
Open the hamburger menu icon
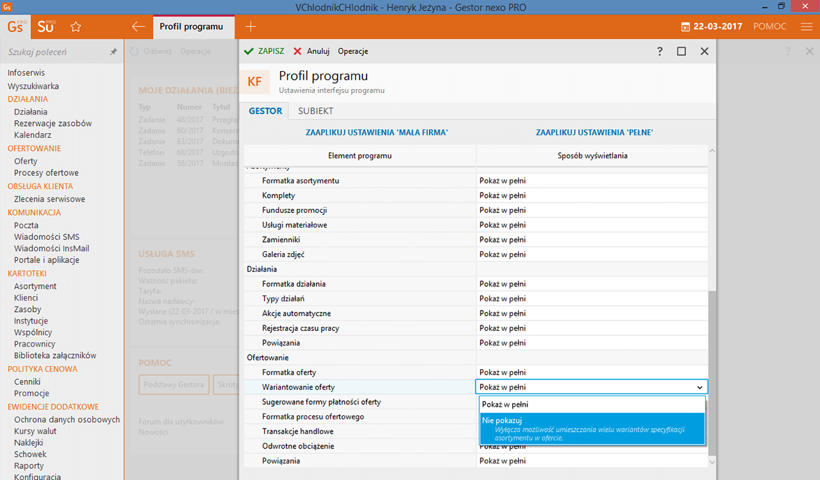pos(806,27)
